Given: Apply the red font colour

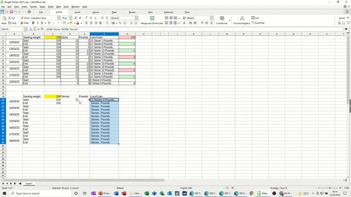Looking at the screenshot, I should pos(78,23).
